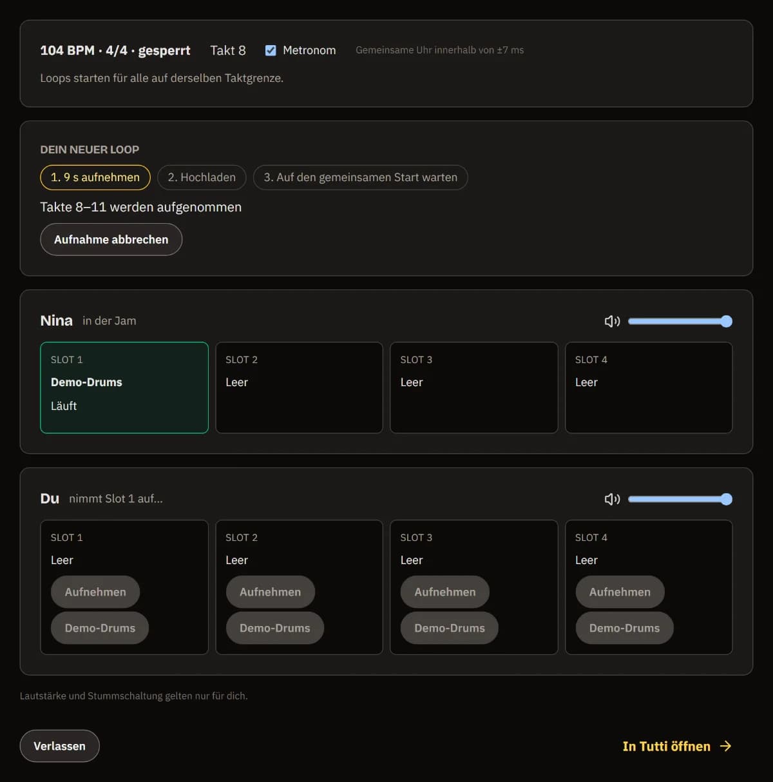Click Aufnehmen in your Slot 4
Screen dimensions: 773x782
pyautogui.click(x=620, y=592)
